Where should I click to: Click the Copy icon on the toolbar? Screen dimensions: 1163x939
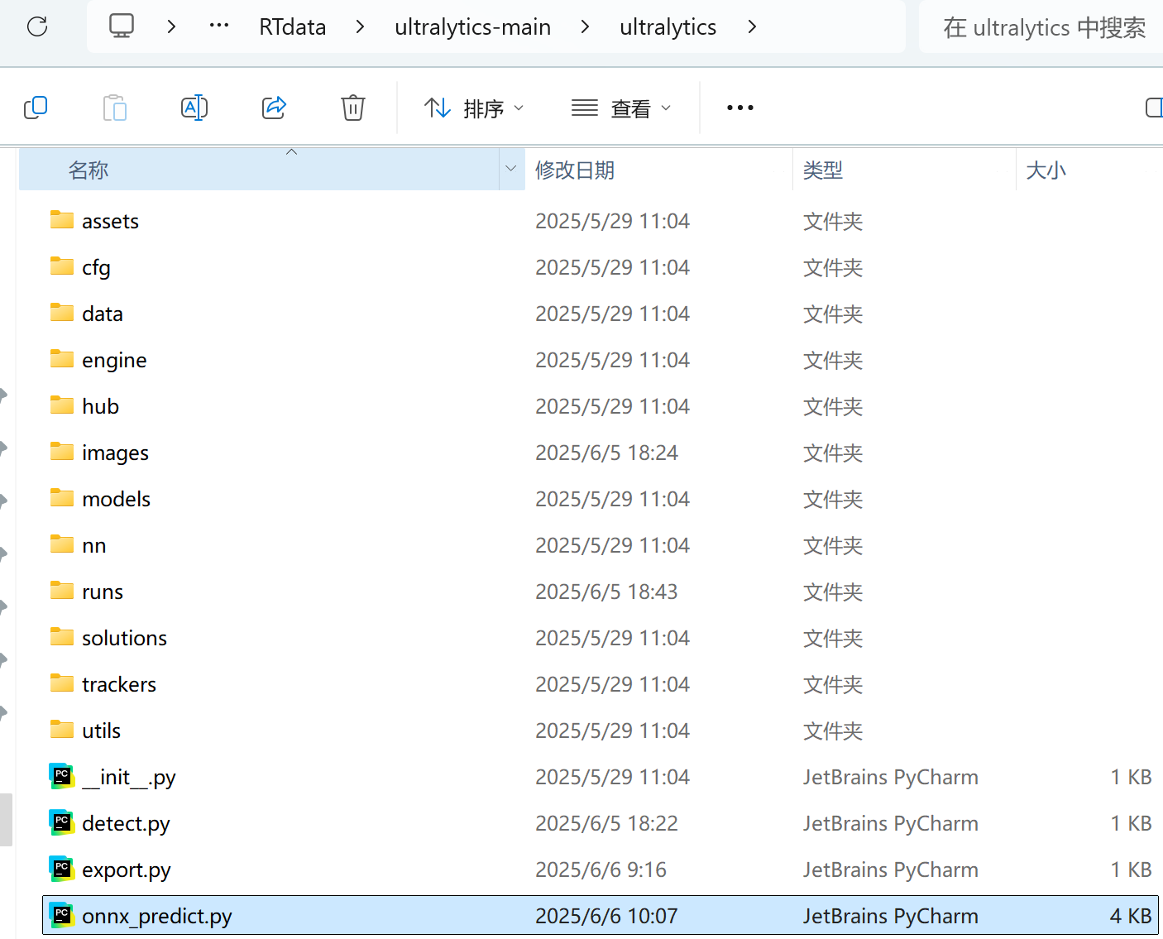[36, 107]
